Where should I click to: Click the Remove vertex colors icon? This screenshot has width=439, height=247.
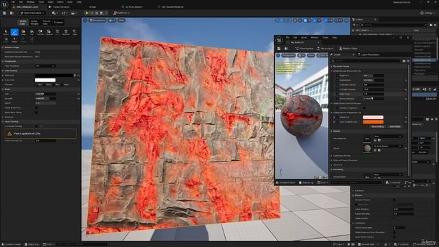click(x=66, y=32)
